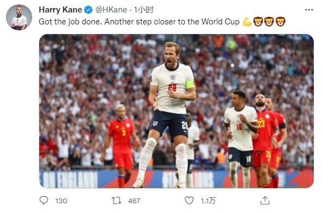
Task: Click the 130 replies count
Action: pos(61,201)
